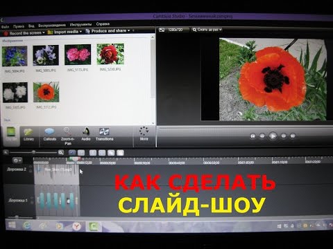Click the Дорожка 1 track label
Screen dimensions: 333x249
[x=18, y=201]
